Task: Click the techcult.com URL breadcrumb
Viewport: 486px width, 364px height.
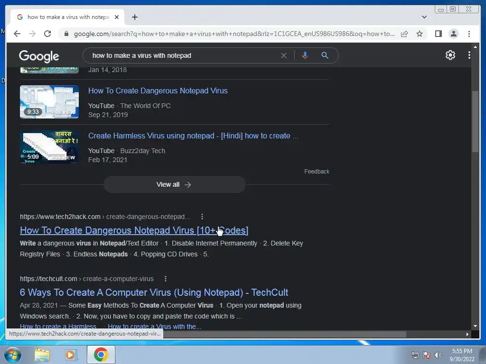Action: click(x=86, y=279)
